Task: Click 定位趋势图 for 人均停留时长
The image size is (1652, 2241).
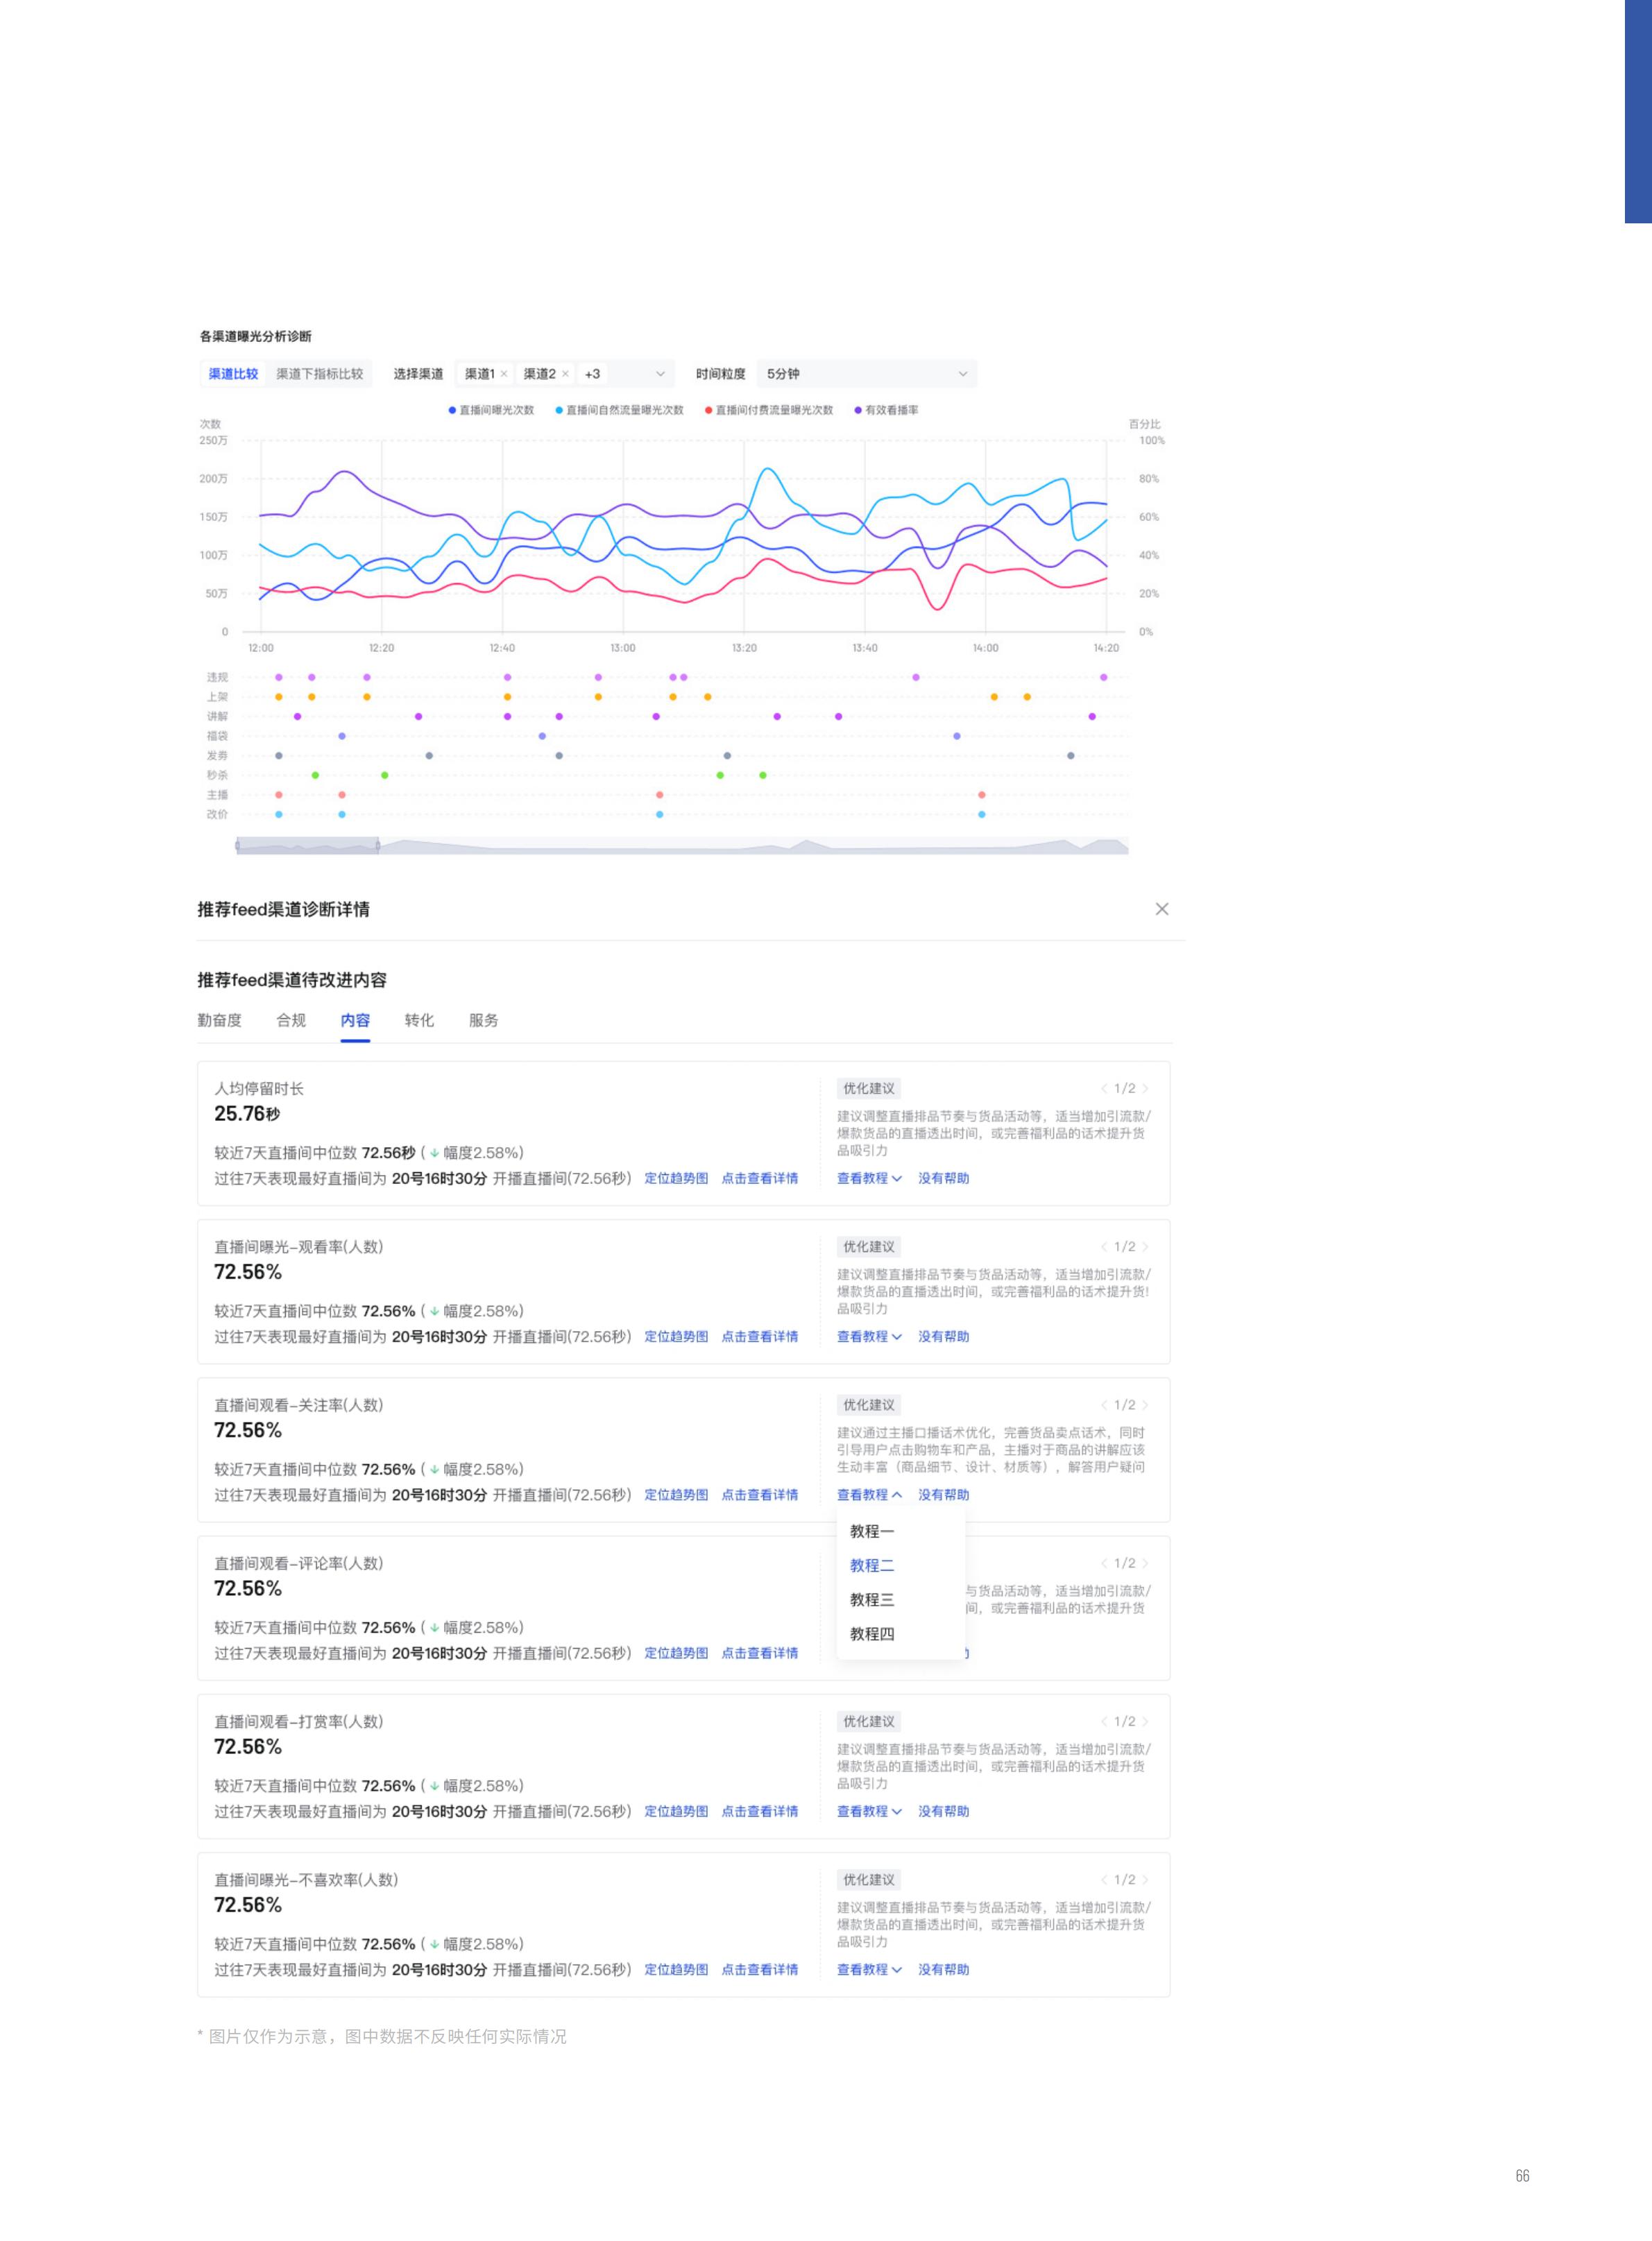Action: pyautogui.click(x=676, y=1178)
